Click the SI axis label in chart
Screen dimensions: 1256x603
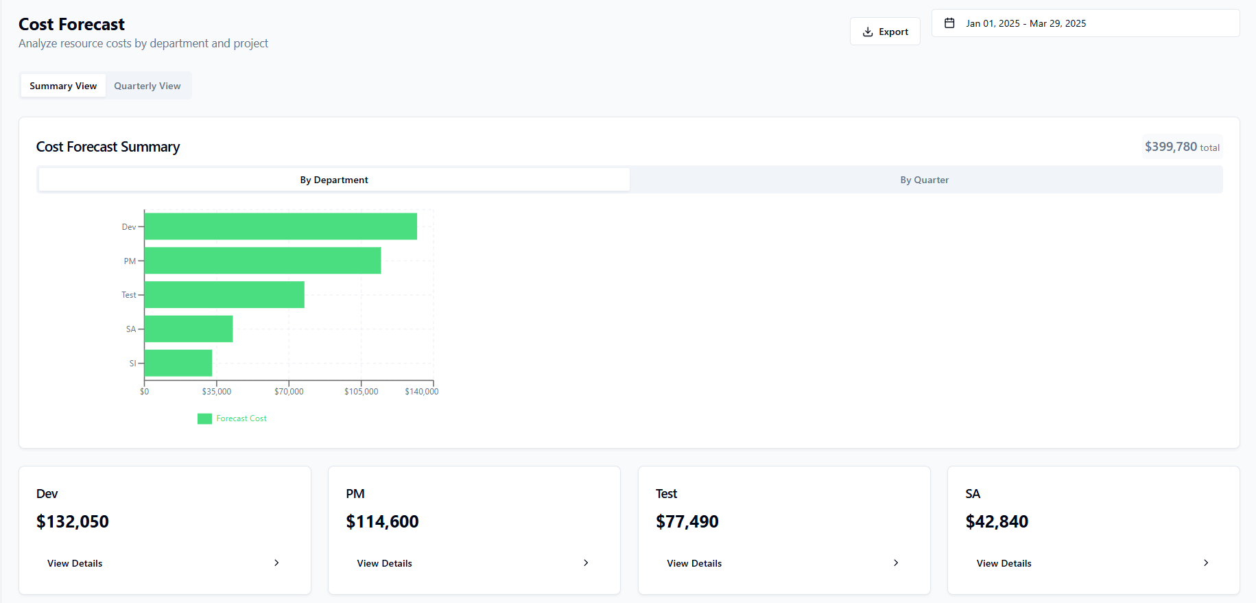[x=133, y=364]
